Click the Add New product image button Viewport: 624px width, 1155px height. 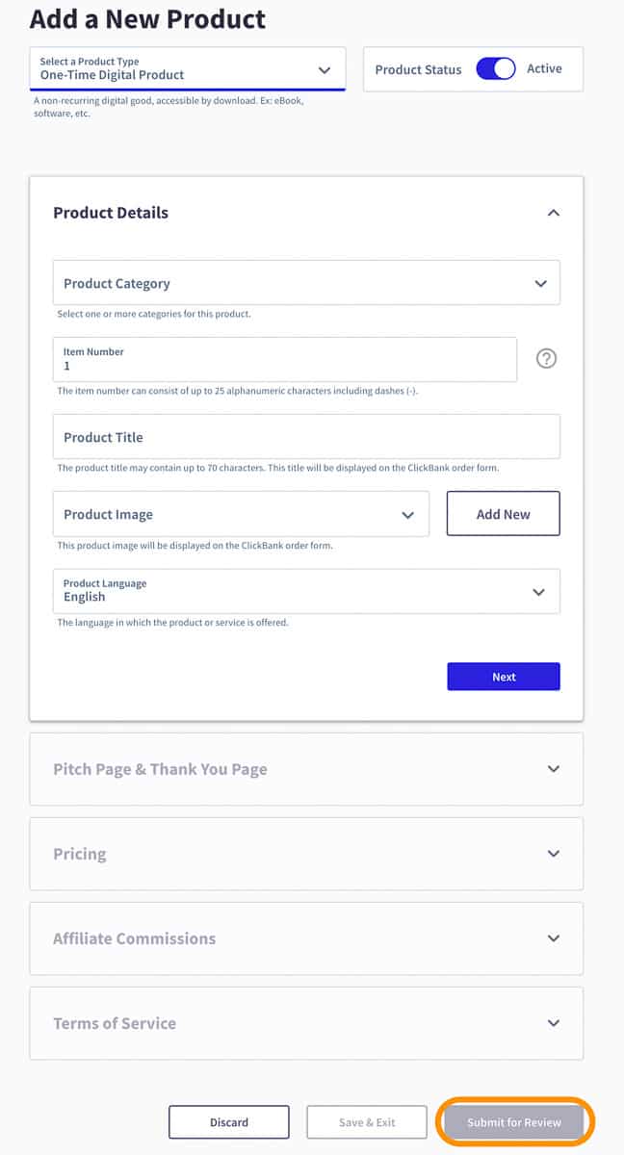tap(503, 513)
